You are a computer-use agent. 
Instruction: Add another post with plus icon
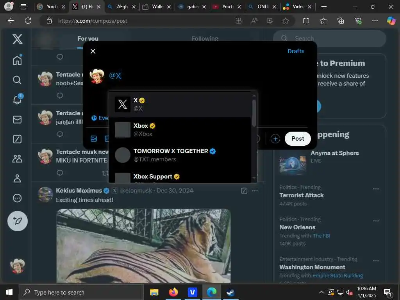pos(275,139)
